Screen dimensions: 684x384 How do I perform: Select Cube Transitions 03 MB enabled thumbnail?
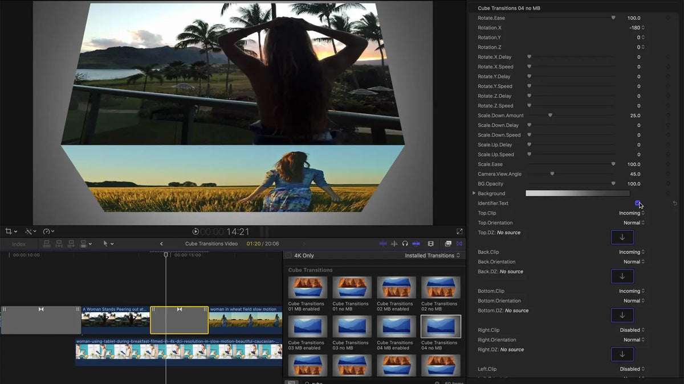tap(308, 327)
